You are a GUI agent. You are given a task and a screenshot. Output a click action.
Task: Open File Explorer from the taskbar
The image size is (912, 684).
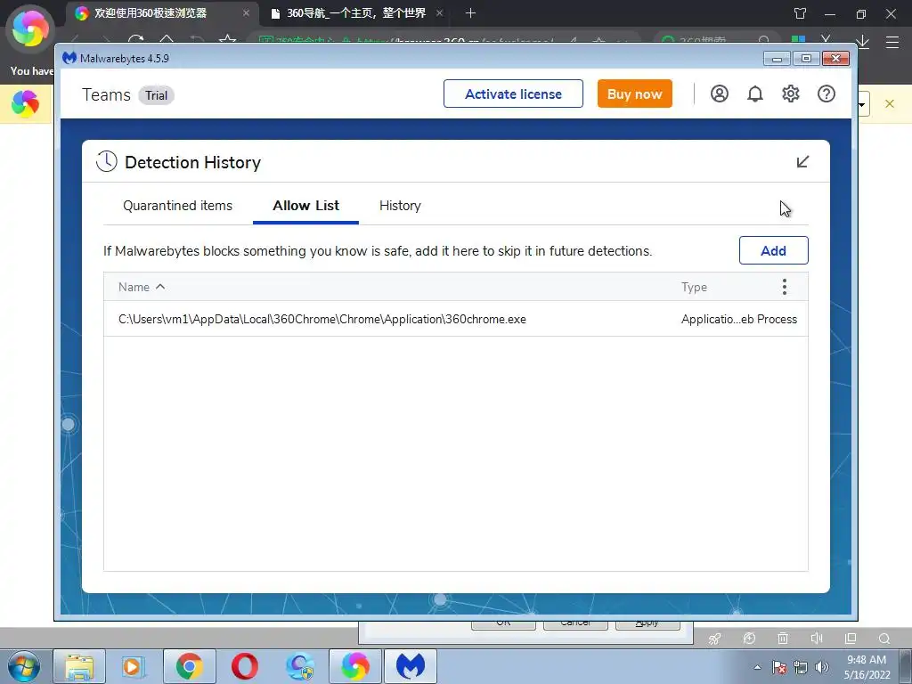coord(79,666)
